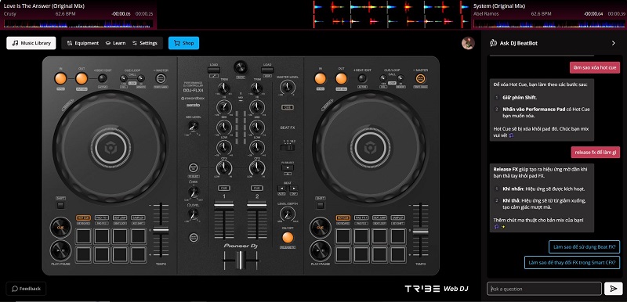Click channel 1 HI EQ knob
The image size is (627, 302).
[x=224, y=107]
